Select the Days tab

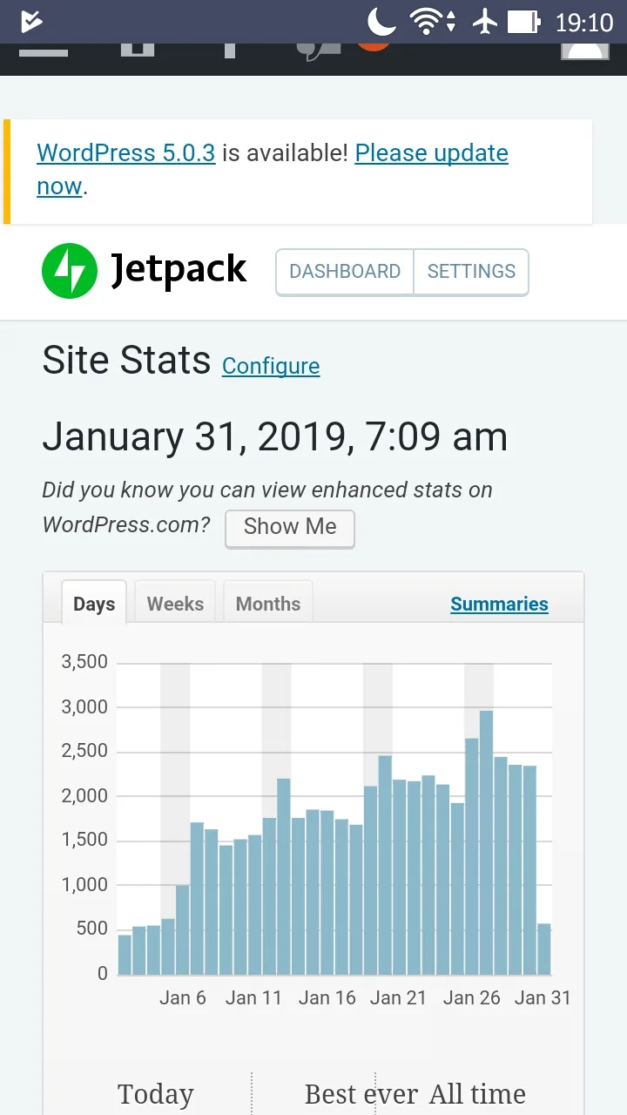(94, 603)
